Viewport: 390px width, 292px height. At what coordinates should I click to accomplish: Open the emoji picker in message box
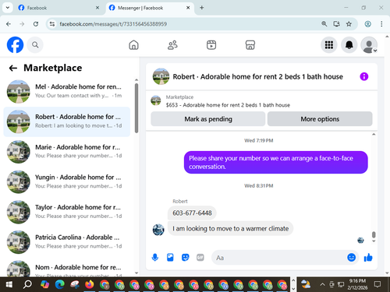[x=351, y=258]
